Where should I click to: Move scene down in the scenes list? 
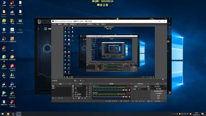(x=62, y=98)
